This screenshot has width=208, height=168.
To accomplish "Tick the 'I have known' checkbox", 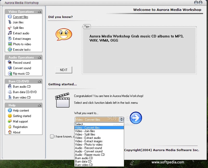I will (x=52, y=136).
